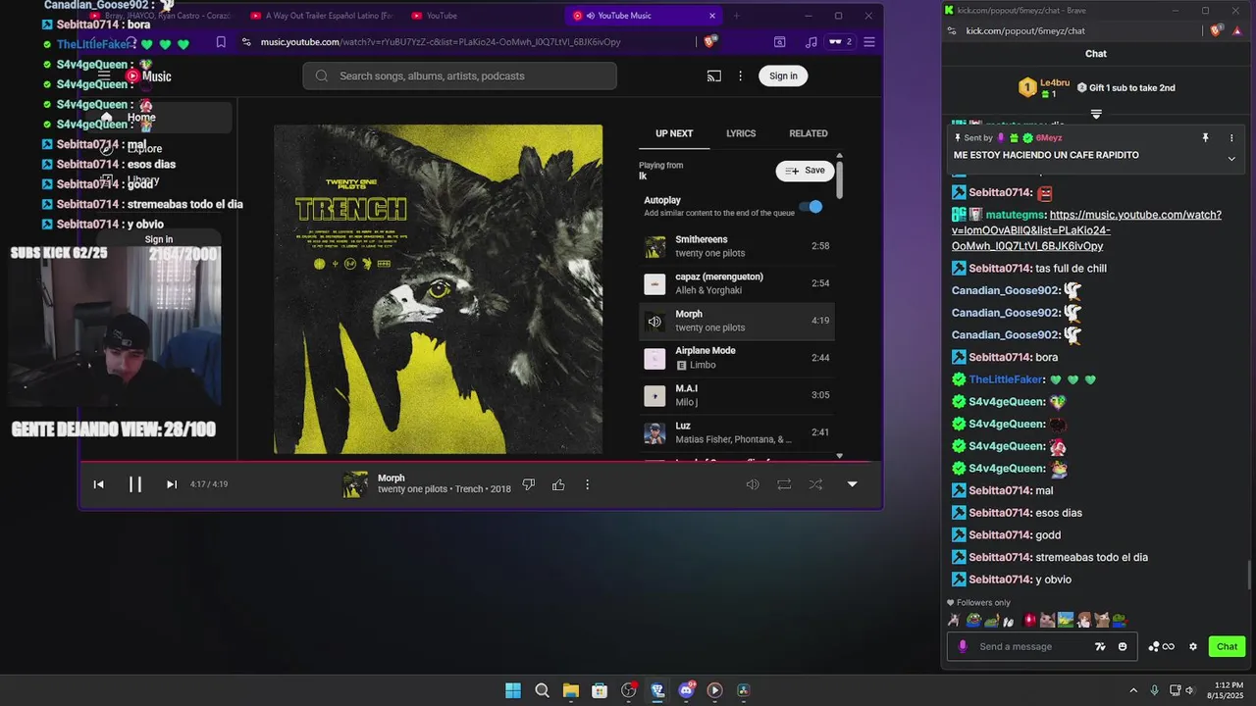This screenshot has width=1256, height=706.
Task: Play capaz (merengueton) from the queue
Action: pyautogui.click(x=737, y=283)
